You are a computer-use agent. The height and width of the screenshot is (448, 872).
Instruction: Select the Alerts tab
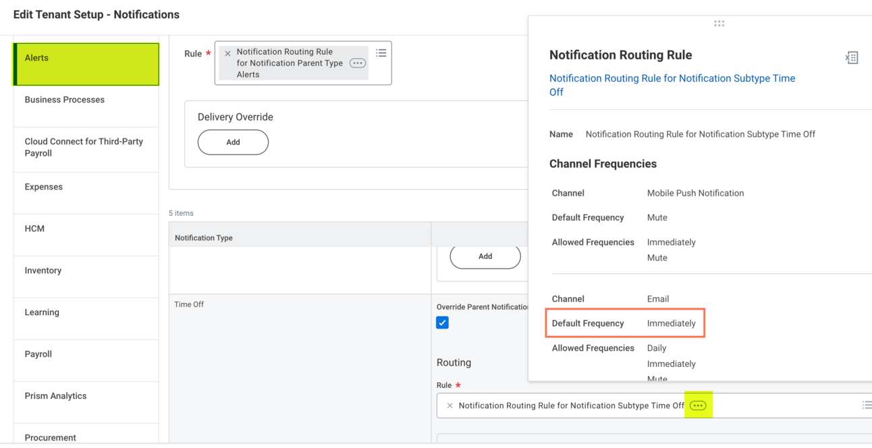86,64
